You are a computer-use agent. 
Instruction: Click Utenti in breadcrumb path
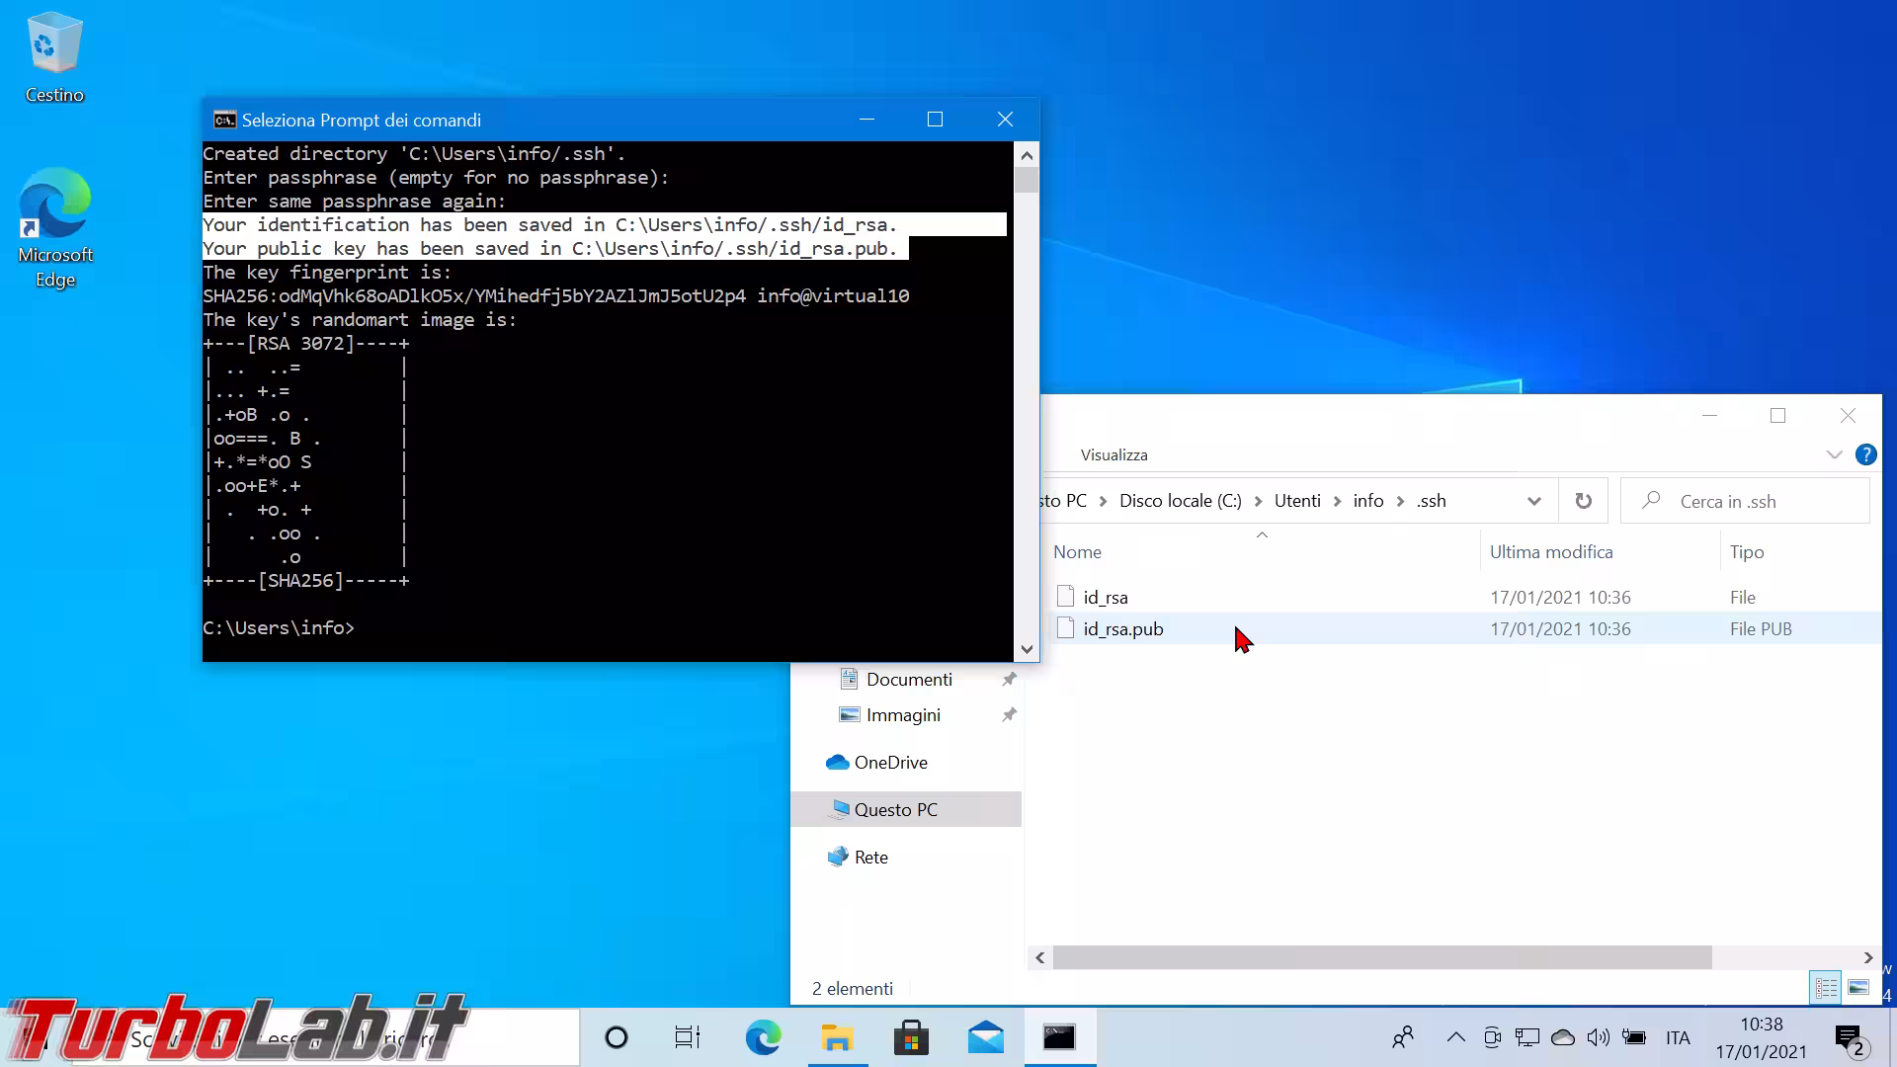click(x=1296, y=501)
